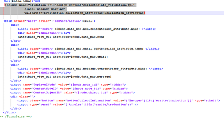Screen dimensions: 224x124
Task: Click the method="post" attribute
Action: pos(25,21)
